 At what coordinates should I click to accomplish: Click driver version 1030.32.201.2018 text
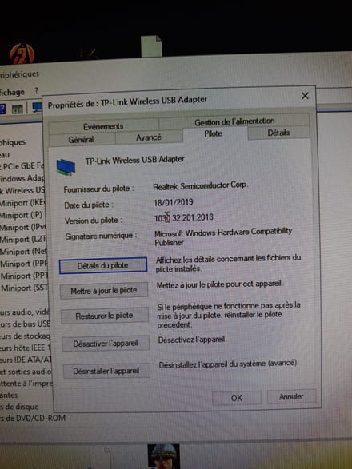(184, 217)
